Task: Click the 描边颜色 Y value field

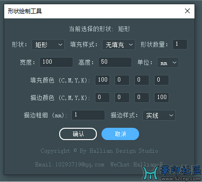Action: 142,98
